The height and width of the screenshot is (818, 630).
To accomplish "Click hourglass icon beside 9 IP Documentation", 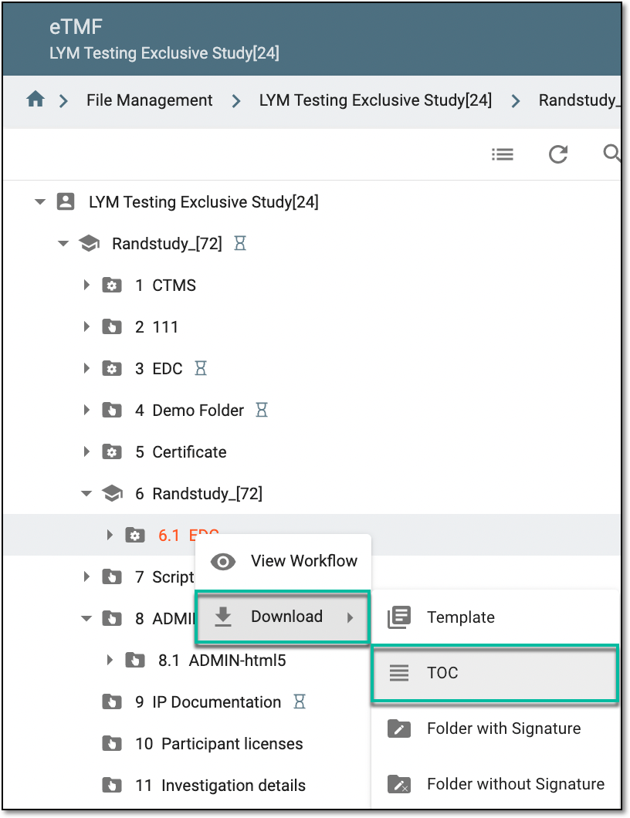I will click(x=300, y=701).
